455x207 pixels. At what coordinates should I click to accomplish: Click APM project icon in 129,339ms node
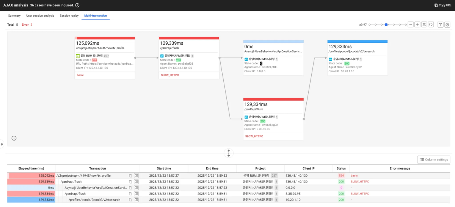162,56
